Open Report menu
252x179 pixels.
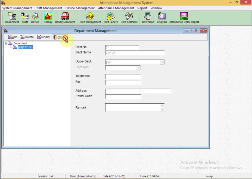point(142,8)
